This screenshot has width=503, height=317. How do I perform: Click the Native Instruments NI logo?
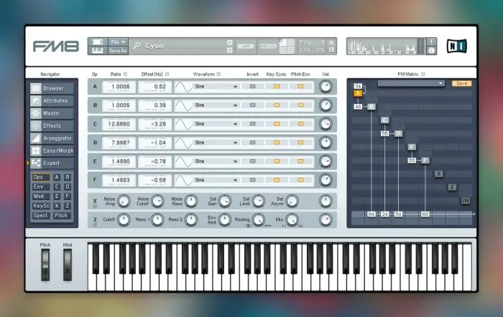(x=457, y=46)
